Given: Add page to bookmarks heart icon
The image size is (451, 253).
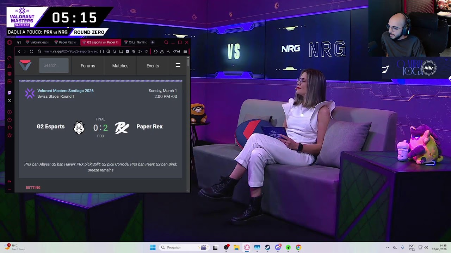Looking at the screenshot, I should tap(147, 51).
